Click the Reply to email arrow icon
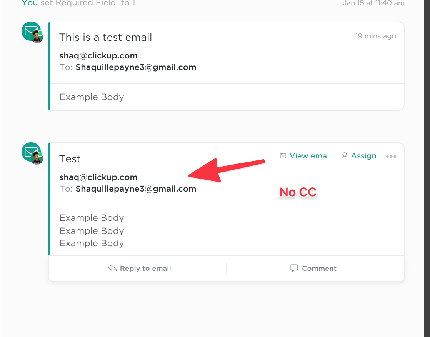 click(x=113, y=268)
